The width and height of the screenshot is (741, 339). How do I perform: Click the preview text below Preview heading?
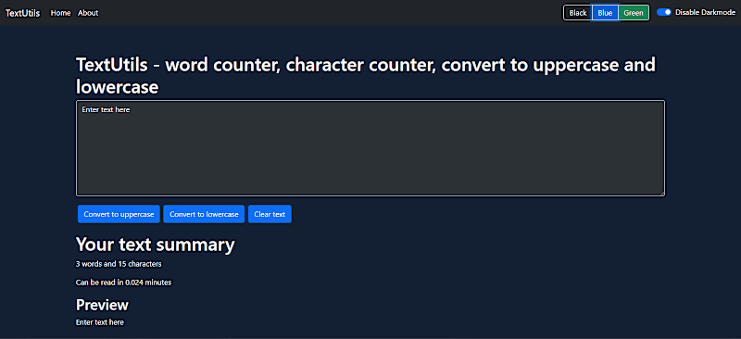tap(100, 322)
